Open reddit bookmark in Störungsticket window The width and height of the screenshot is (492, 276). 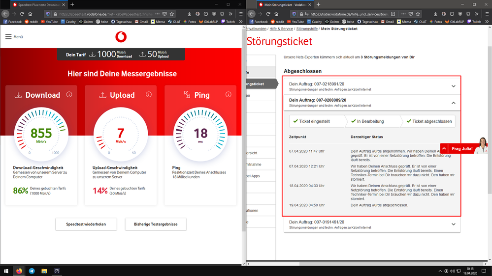[277, 22]
